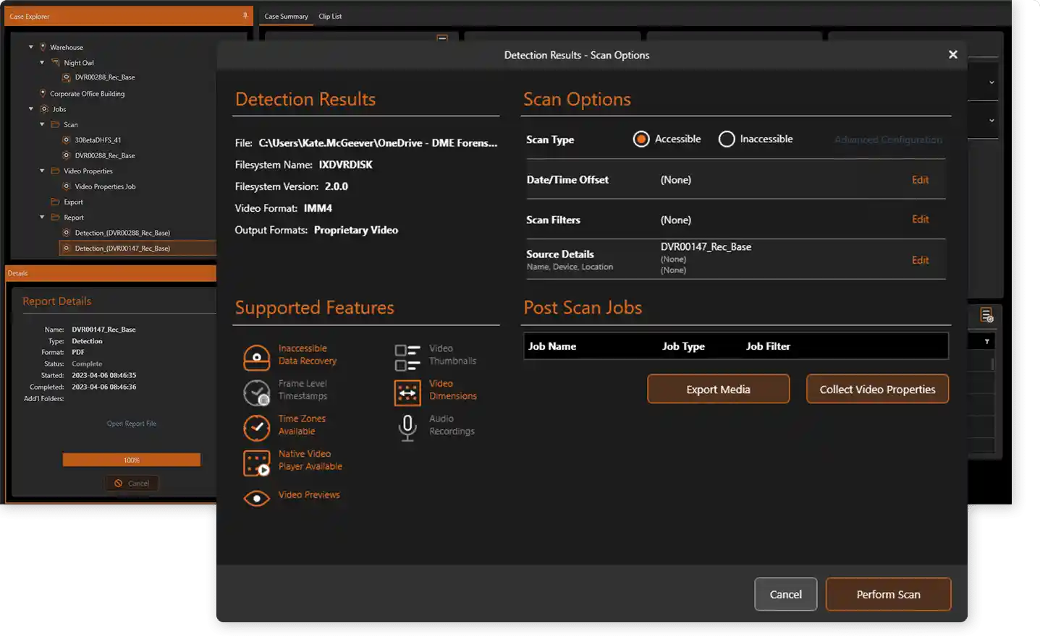Screen dimensions: 1040x636
Task: Select DVR00288_Rec_Base under Scan folder
Action: coord(105,155)
